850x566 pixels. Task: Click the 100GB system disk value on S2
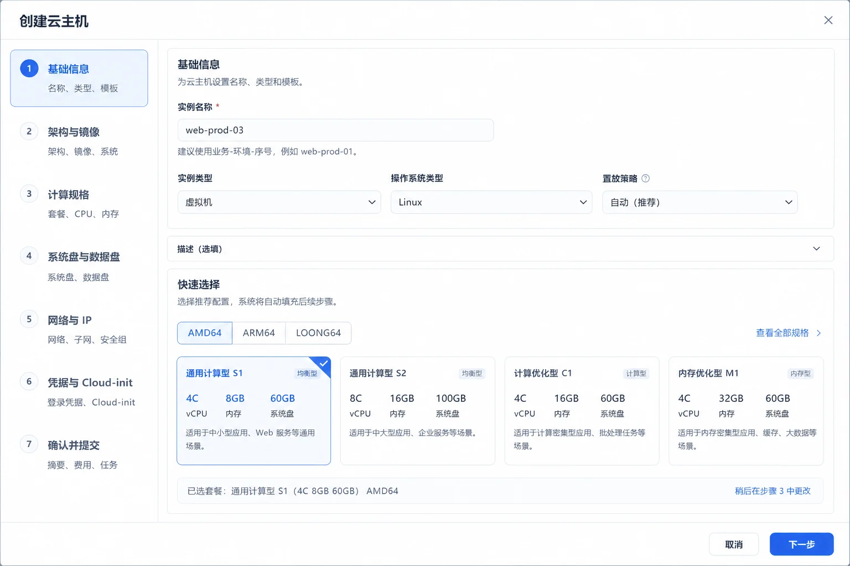click(x=451, y=399)
